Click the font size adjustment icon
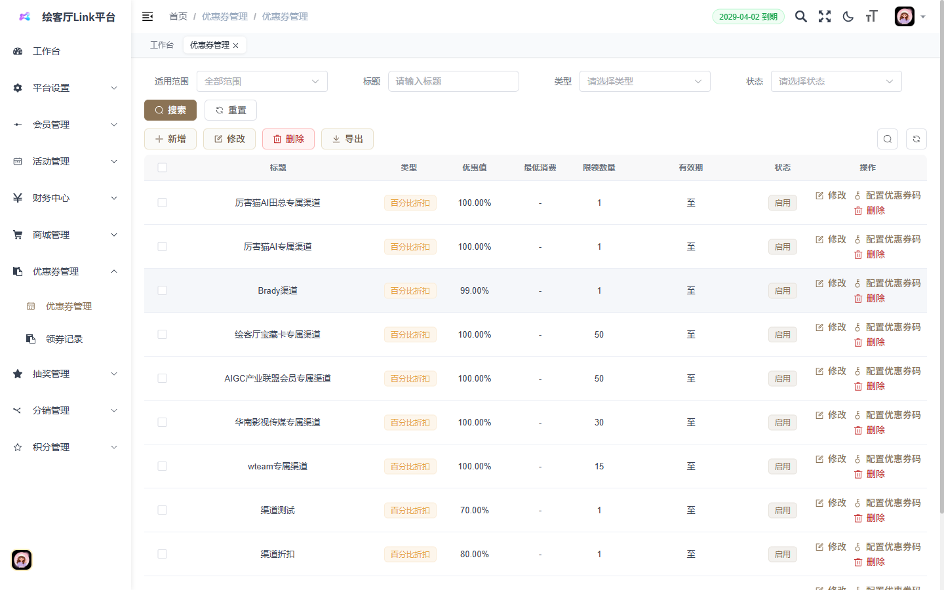This screenshot has width=944, height=590. coord(871,16)
